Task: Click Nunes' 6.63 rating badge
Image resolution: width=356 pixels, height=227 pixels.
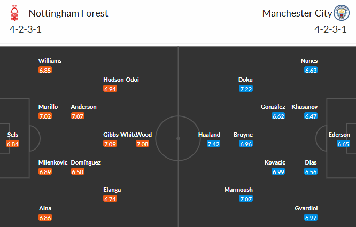Action: click(311, 70)
